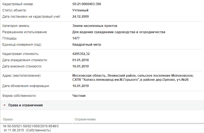The height and width of the screenshot is (133, 204).
Task: Collapse the Права и ограничения section arrow
Action: click(x=4, y=105)
